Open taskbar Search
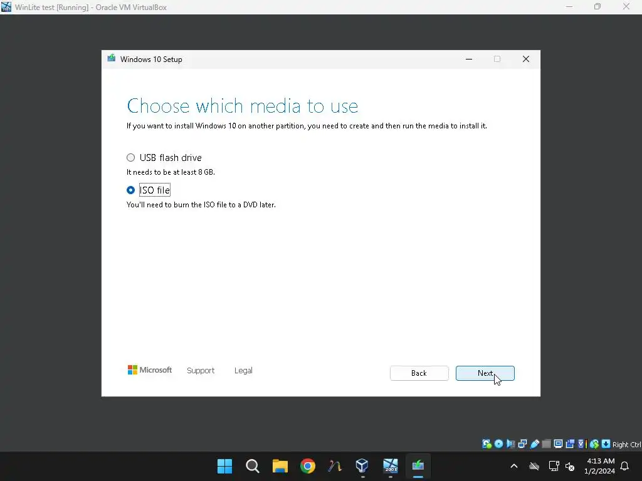Screen dimensions: 642x481 [252, 466]
